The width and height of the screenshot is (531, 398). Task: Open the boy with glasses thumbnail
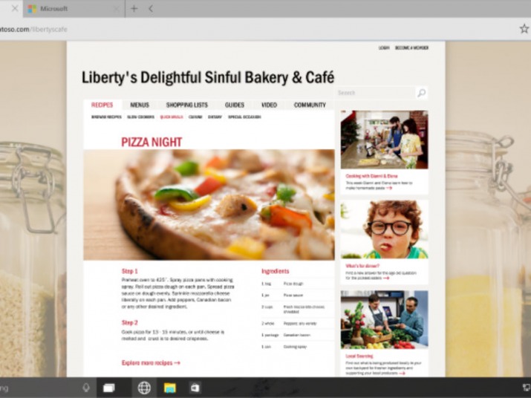pyautogui.click(x=385, y=229)
